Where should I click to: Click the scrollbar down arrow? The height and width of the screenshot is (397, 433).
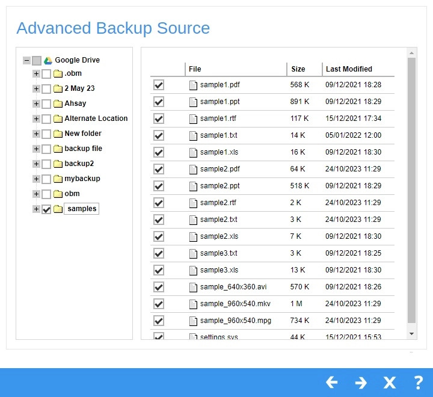[x=411, y=334]
